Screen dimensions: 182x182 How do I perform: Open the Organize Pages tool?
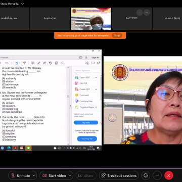tap(84, 107)
